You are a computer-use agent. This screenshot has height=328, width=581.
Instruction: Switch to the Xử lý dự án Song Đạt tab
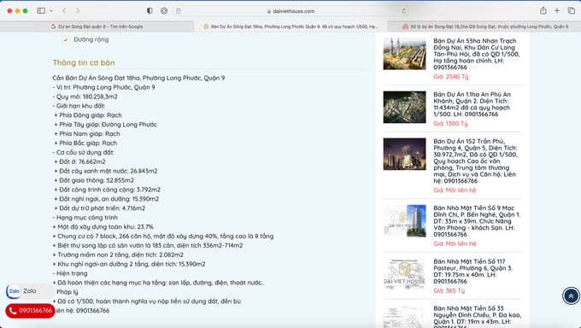pyautogui.click(x=484, y=26)
